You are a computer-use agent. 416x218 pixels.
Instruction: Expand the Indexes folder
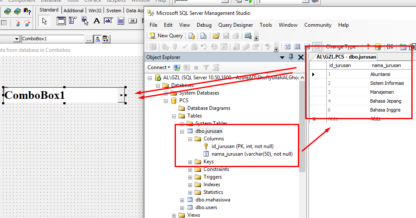tap(190, 185)
